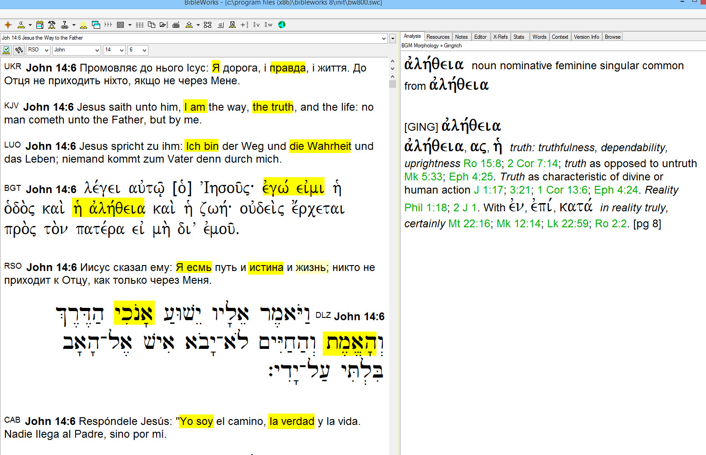The image size is (706, 455).
Task: Follow the 2 Cor 7:14 reference link
Action: pyautogui.click(x=533, y=164)
